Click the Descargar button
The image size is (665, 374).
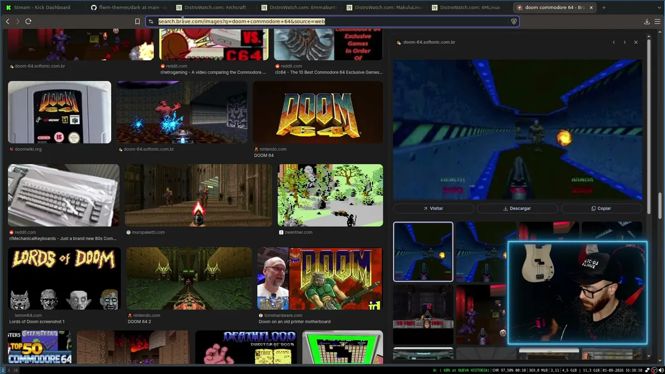tap(517, 208)
